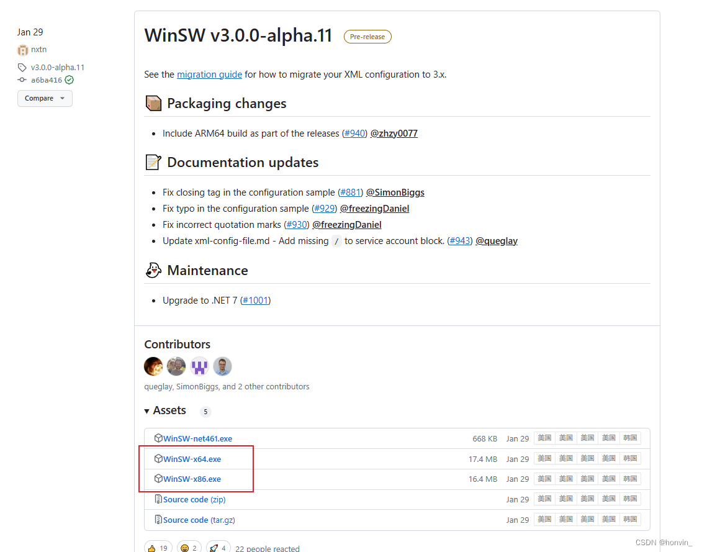702x552 pixels.
Task: Open the migration guide link
Action: (210, 75)
